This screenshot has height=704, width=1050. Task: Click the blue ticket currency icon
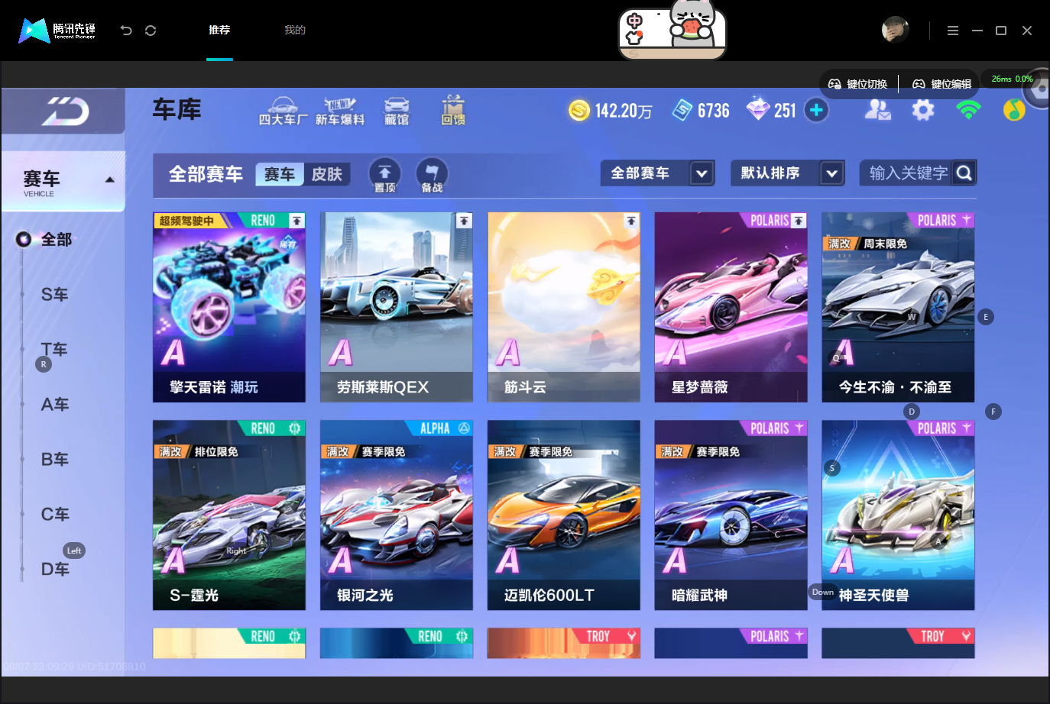[x=682, y=111]
